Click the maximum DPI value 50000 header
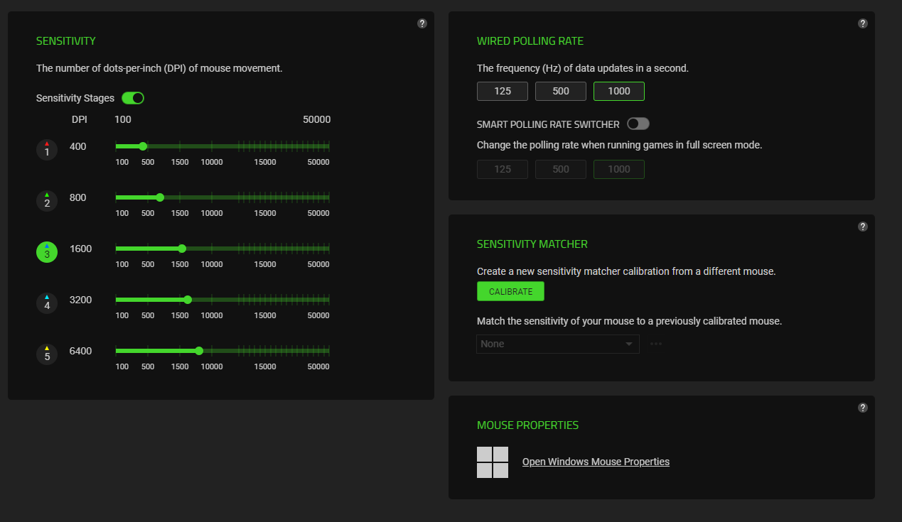This screenshot has width=902, height=522. (x=316, y=119)
